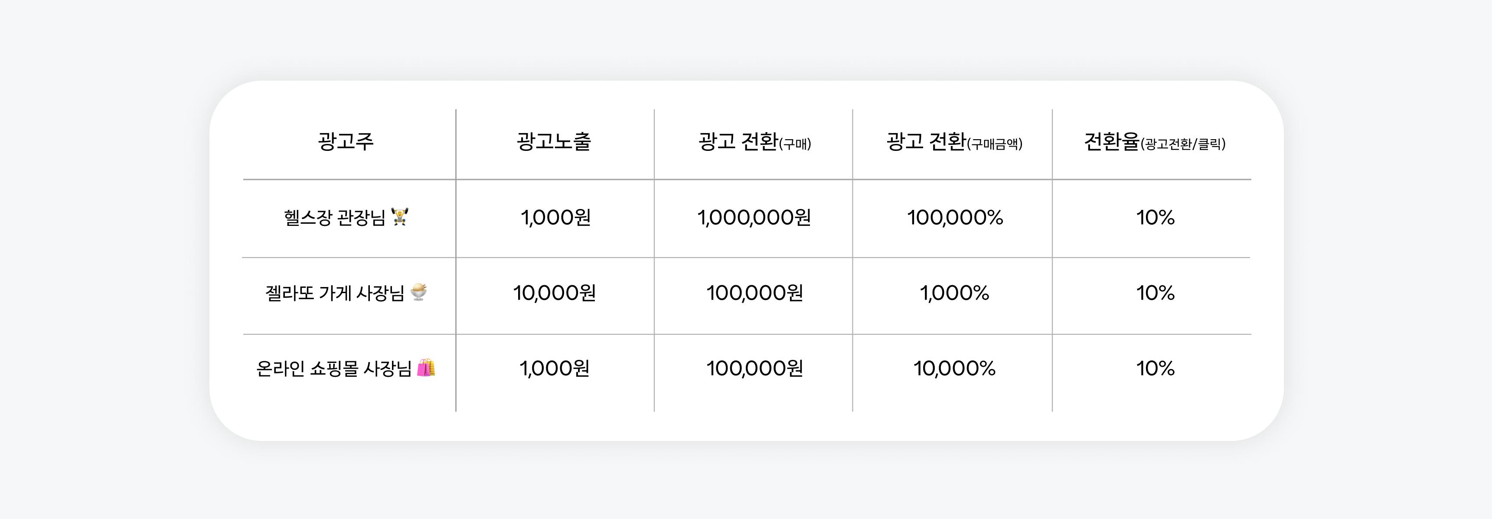Click the 10,000원 ad exposure cell

pyautogui.click(x=554, y=293)
